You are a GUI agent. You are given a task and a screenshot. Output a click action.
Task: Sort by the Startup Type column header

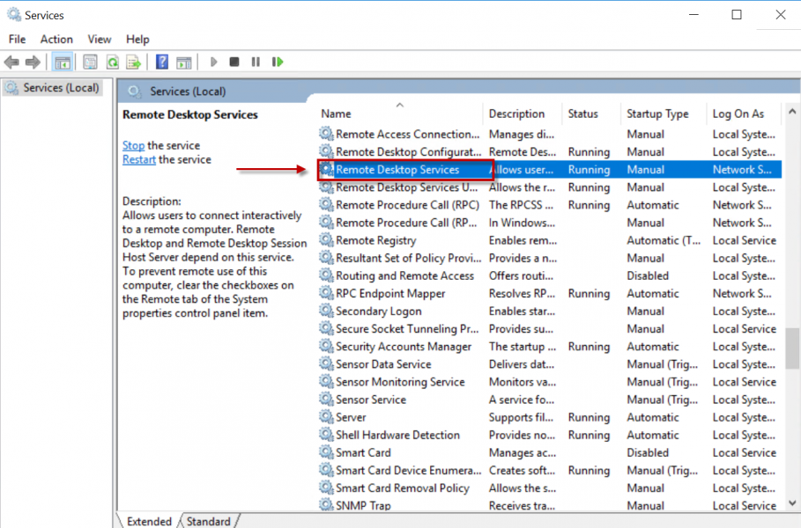[657, 114]
